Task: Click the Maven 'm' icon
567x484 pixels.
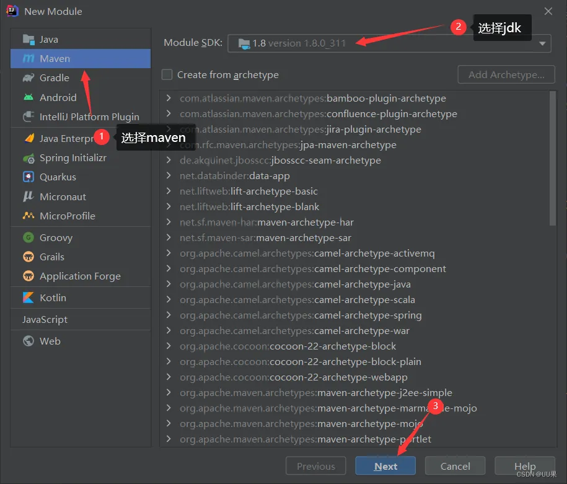Action: (29, 59)
